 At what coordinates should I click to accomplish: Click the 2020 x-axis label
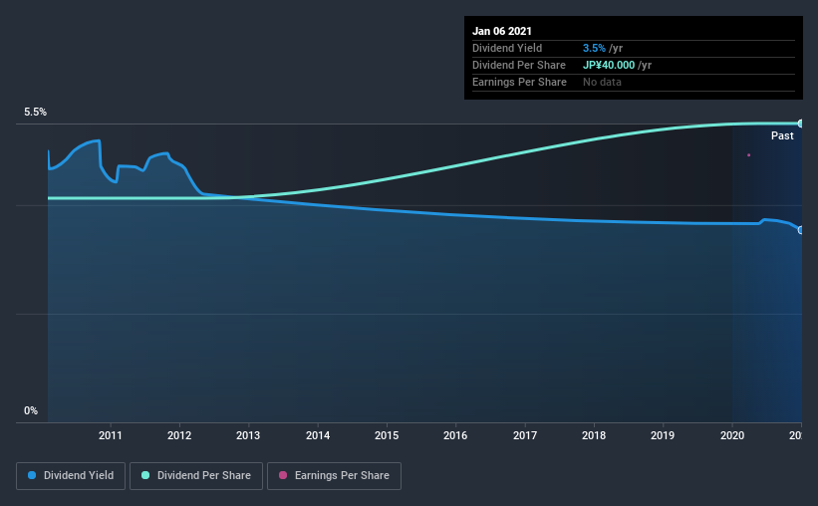tap(732, 435)
